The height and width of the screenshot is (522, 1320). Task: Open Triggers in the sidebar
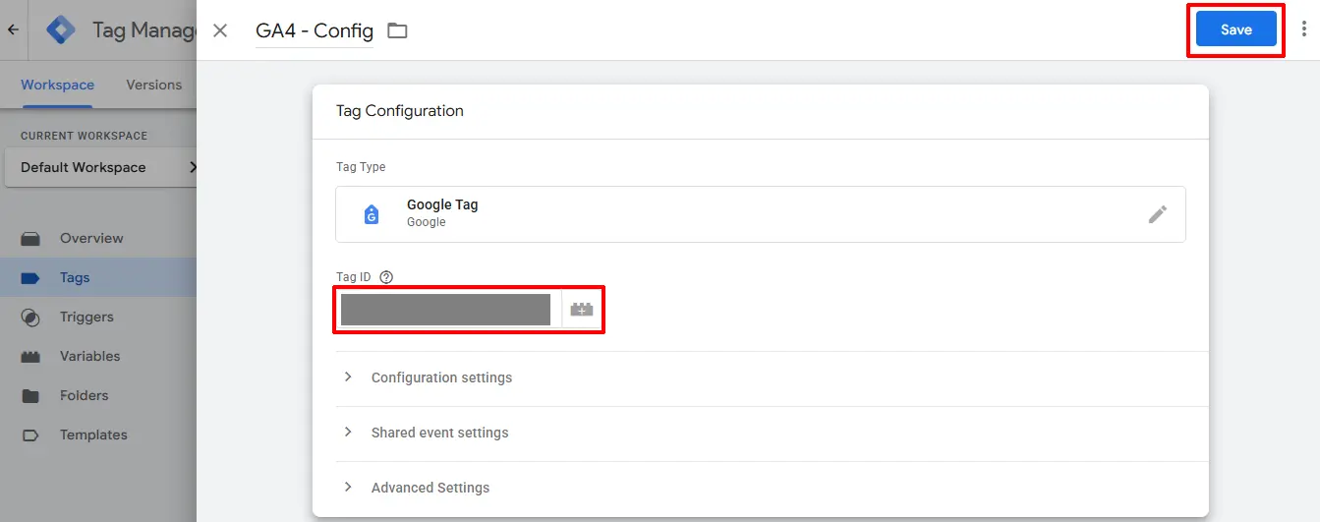pos(86,317)
